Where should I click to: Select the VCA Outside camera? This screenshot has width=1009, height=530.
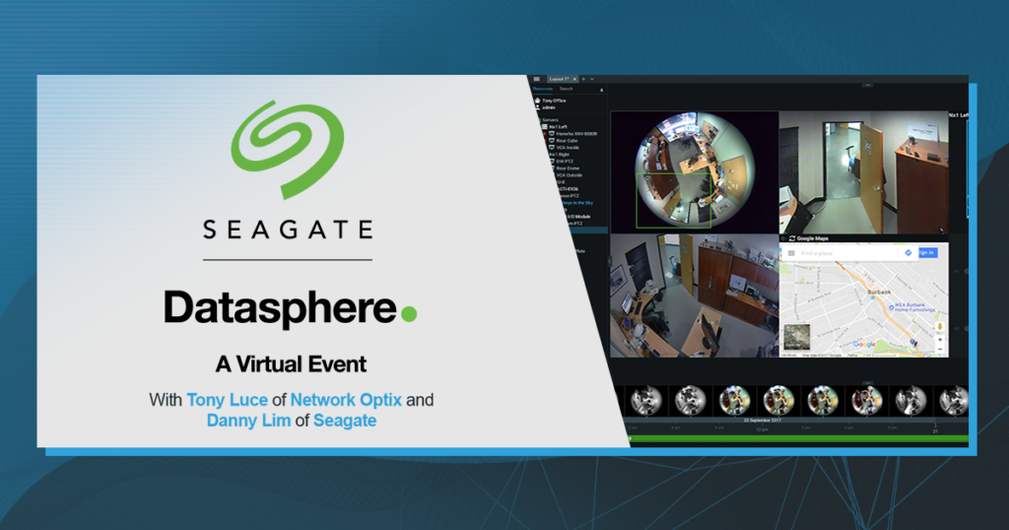pos(570,175)
